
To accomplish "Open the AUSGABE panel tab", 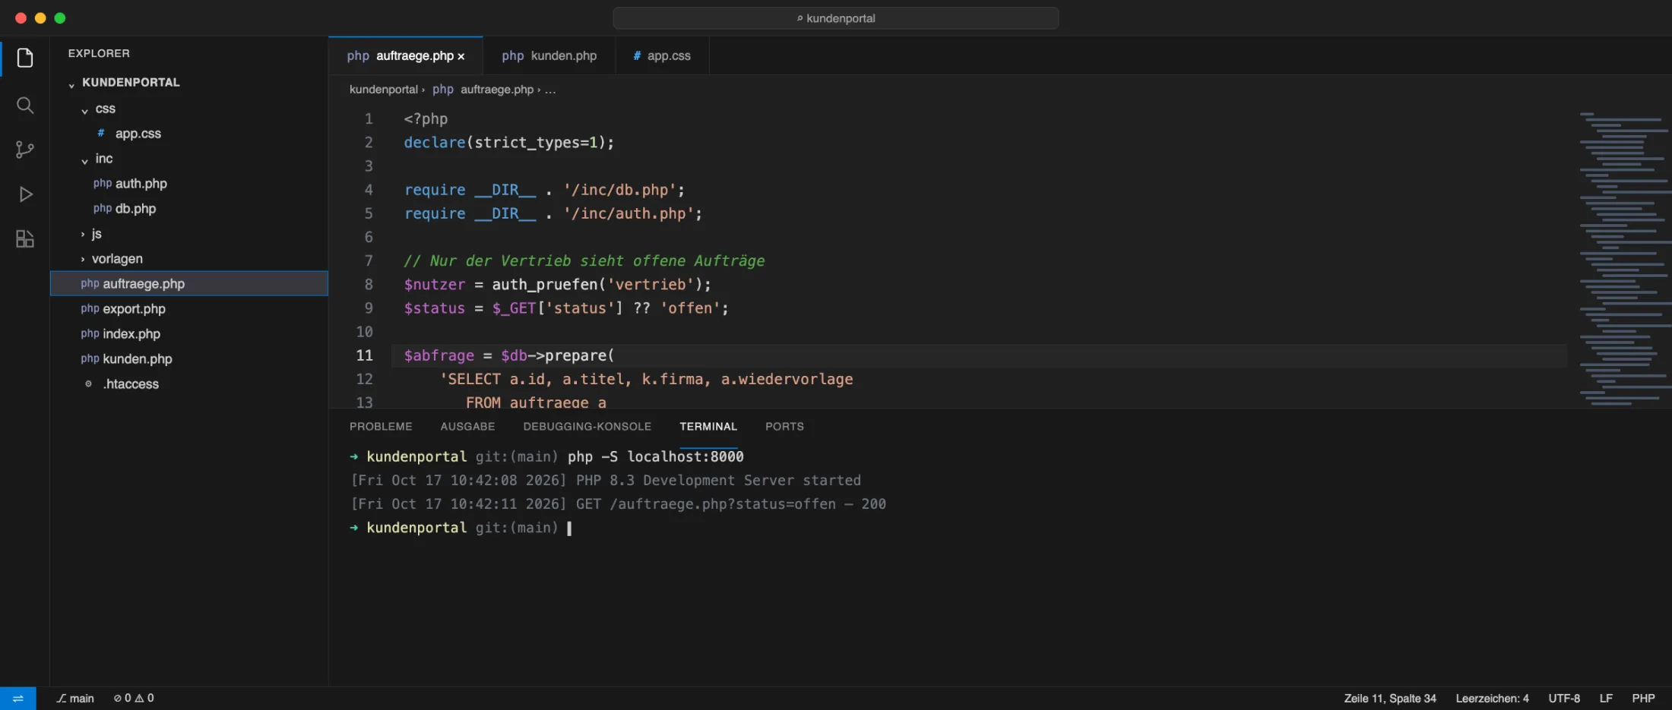I will (x=467, y=427).
